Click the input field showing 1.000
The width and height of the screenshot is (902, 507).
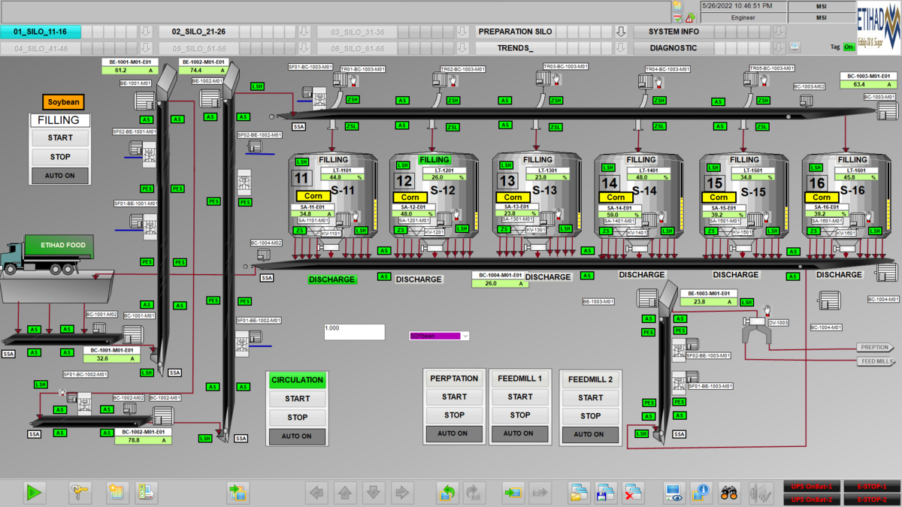354,332
